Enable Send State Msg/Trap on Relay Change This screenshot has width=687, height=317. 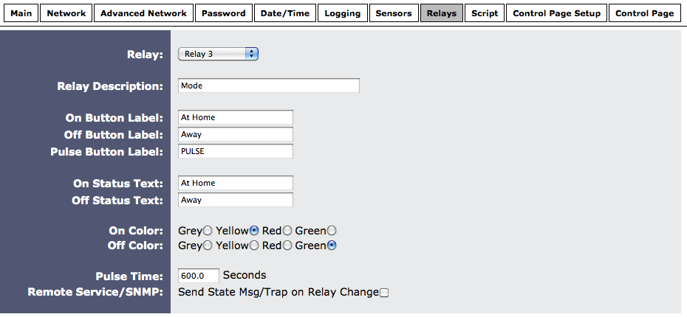[383, 293]
